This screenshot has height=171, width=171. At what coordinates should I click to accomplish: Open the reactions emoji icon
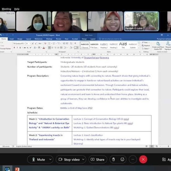pyautogui.click(x=122, y=159)
